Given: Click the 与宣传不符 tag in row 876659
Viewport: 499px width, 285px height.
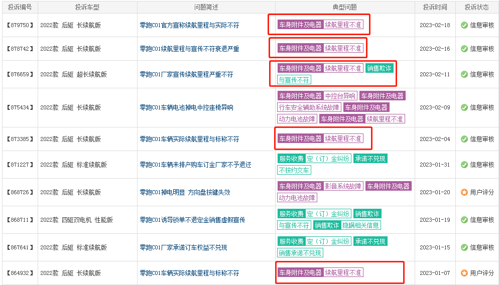Looking at the screenshot, I should (x=294, y=79).
